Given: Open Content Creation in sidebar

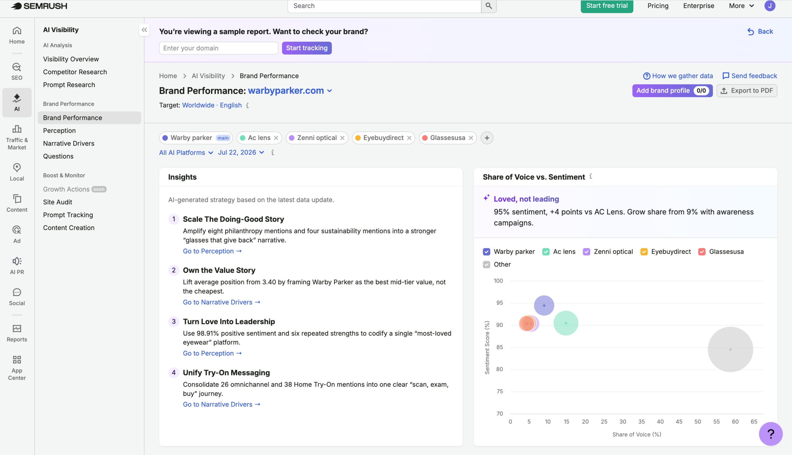Looking at the screenshot, I should pos(69,228).
